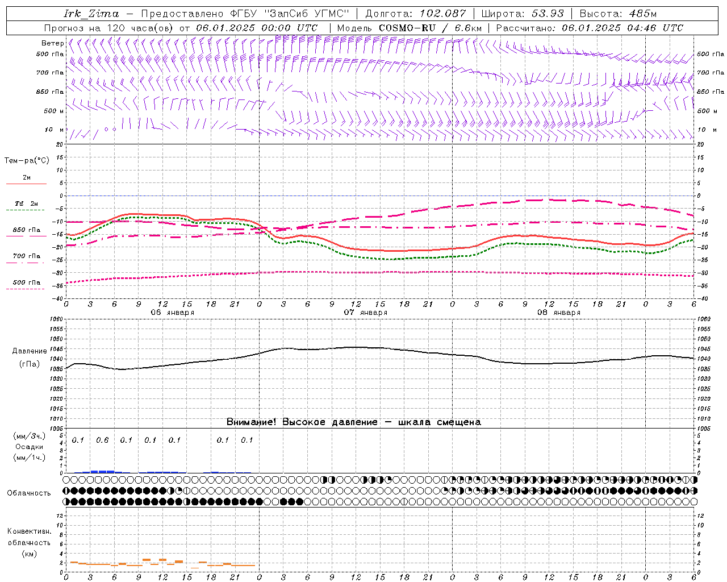Click the Давление panel label
727x582 pixels.
pyautogui.click(x=30, y=351)
